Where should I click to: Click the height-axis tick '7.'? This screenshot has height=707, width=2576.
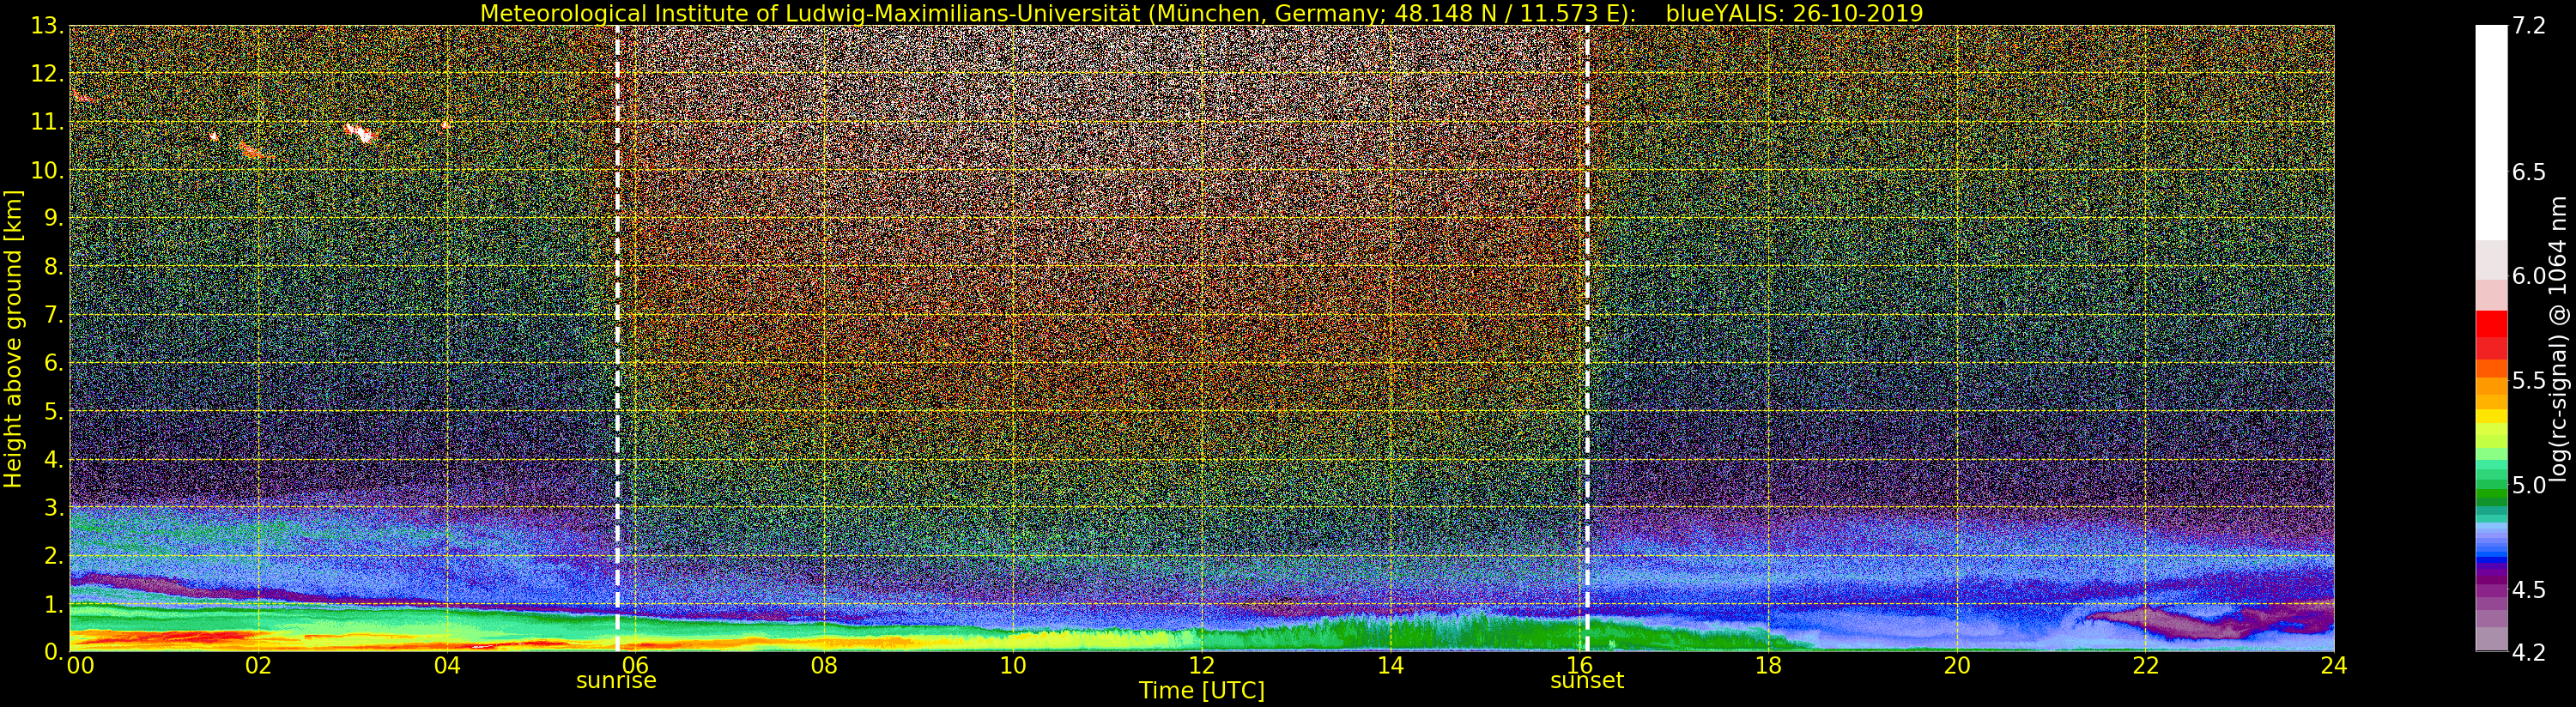point(53,315)
